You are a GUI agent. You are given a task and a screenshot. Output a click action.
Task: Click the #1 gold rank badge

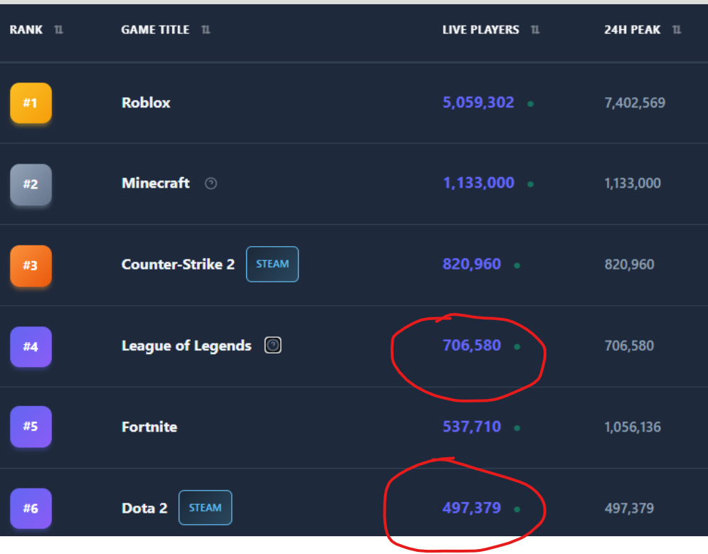[31, 103]
